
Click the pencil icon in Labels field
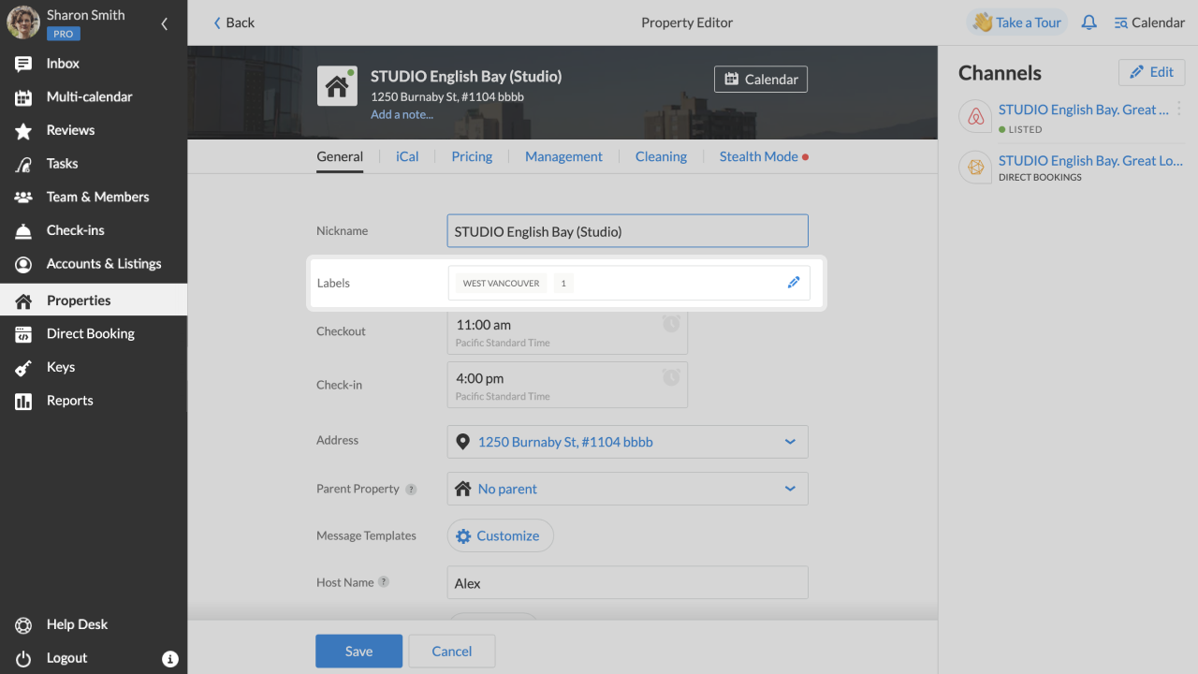[794, 283]
